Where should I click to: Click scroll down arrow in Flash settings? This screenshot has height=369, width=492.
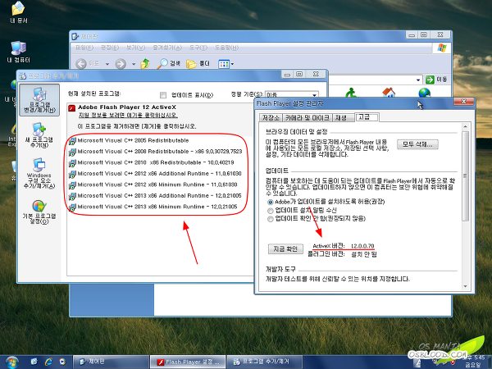coord(465,286)
